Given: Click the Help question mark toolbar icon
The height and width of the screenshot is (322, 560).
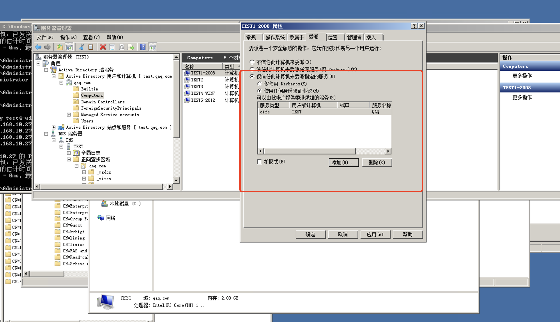Looking at the screenshot, I should [x=143, y=47].
